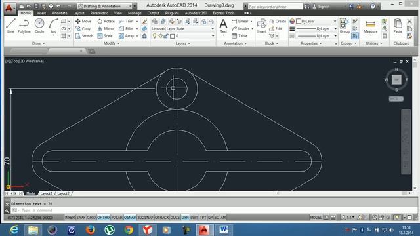420x236 pixels.
Task: Open Microsoft Word from the taskbar
Action: [223, 230]
